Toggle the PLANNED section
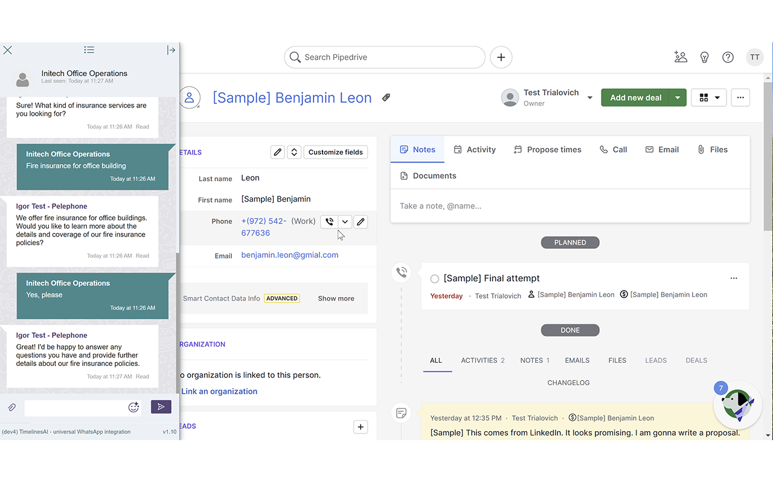 tap(570, 242)
